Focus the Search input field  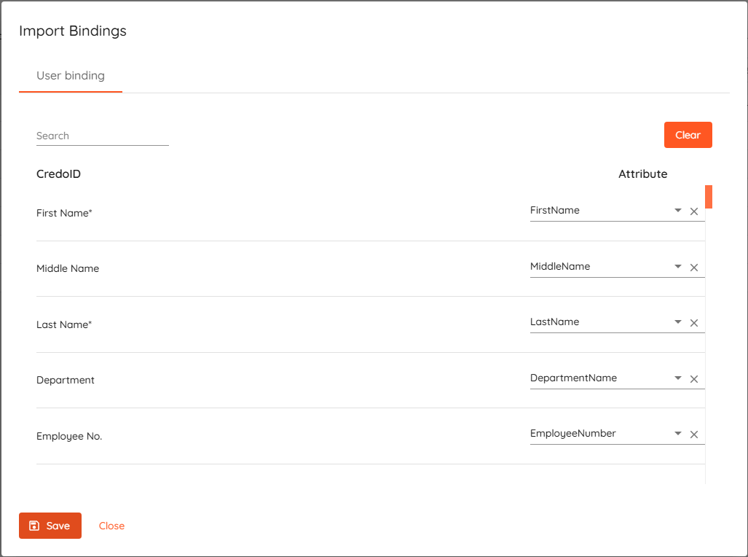pyautogui.click(x=102, y=136)
